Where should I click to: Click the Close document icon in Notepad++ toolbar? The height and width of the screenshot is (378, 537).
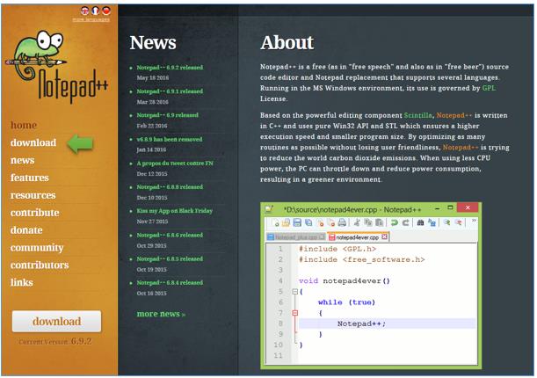(x=320, y=223)
